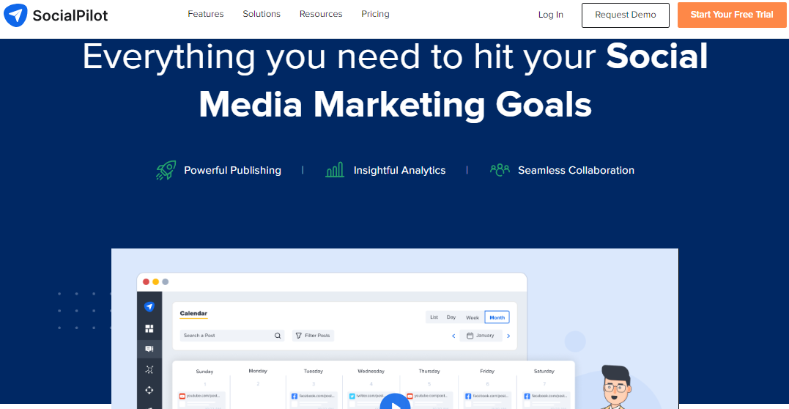Screen dimensions: 789x409
Task: Click the yellow window dot in the preview
Action: pyautogui.click(x=155, y=282)
